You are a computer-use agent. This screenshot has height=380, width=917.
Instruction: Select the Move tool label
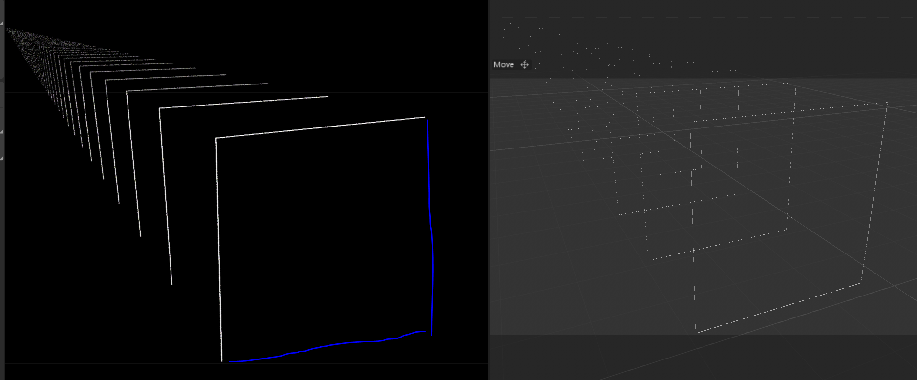503,65
